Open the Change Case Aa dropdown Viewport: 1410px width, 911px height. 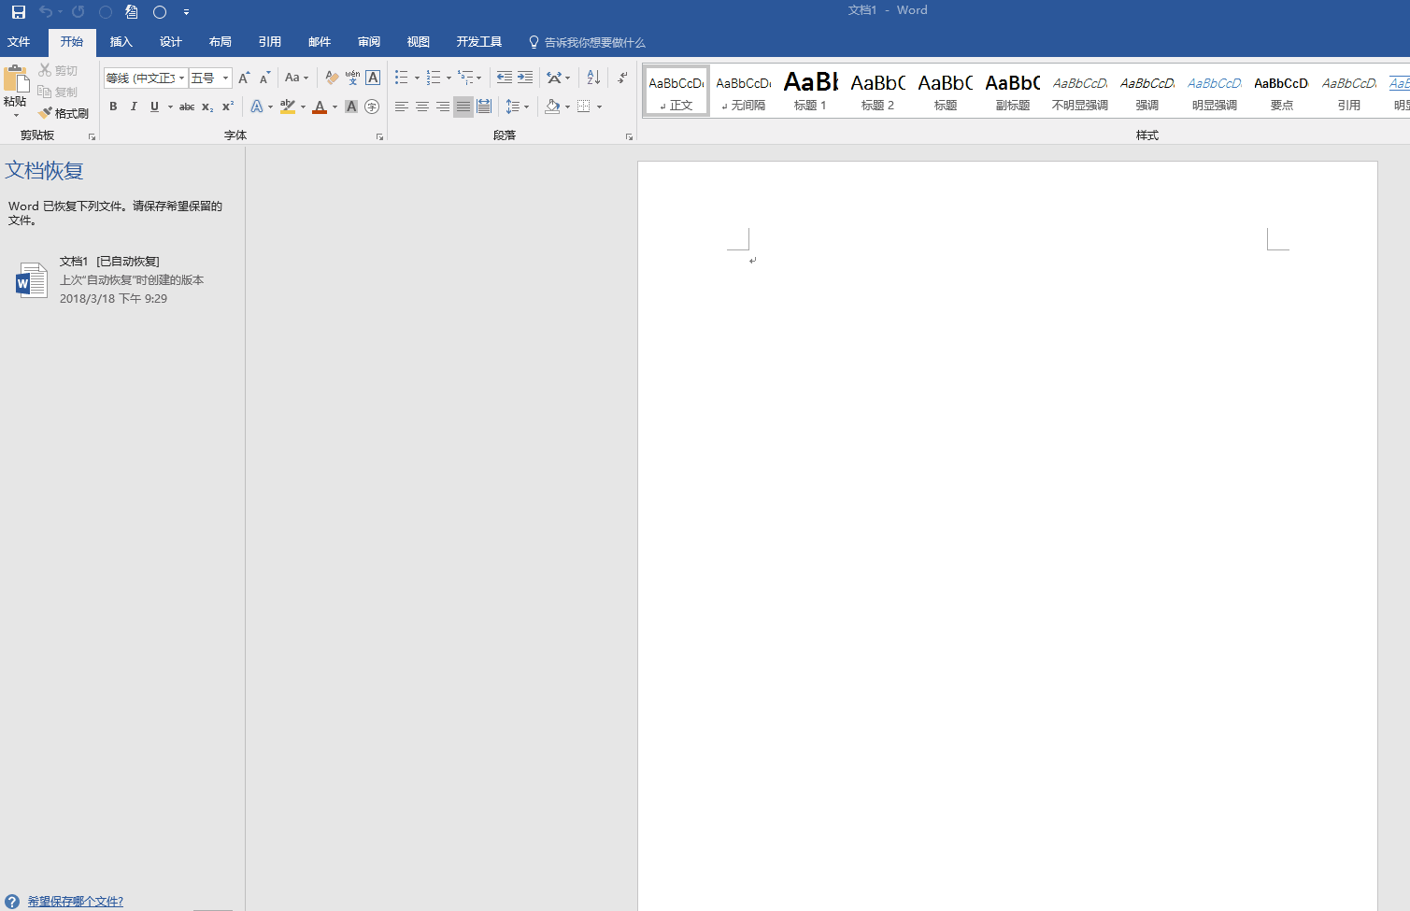coord(296,78)
